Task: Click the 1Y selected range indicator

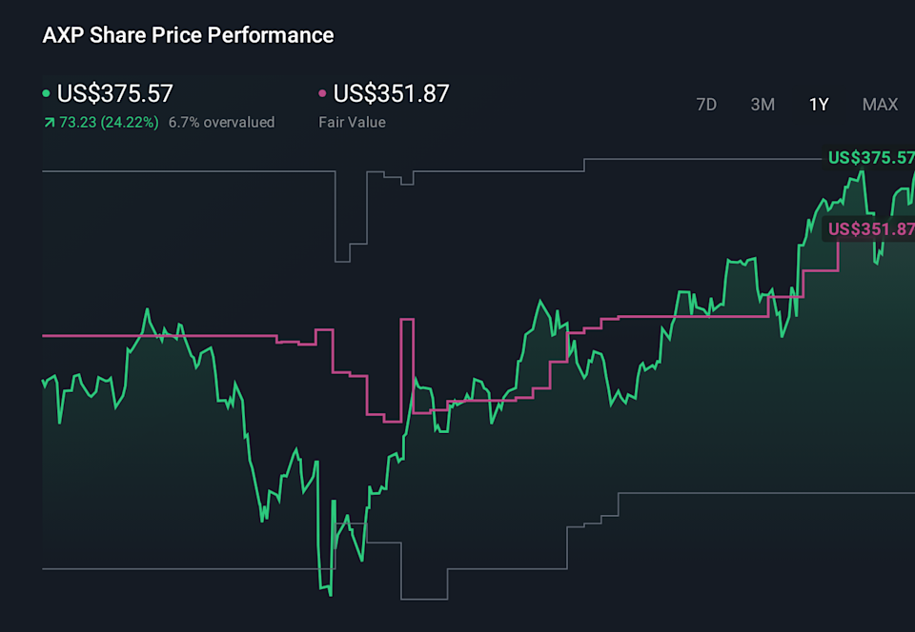Action: pyautogui.click(x=820, y=105)
